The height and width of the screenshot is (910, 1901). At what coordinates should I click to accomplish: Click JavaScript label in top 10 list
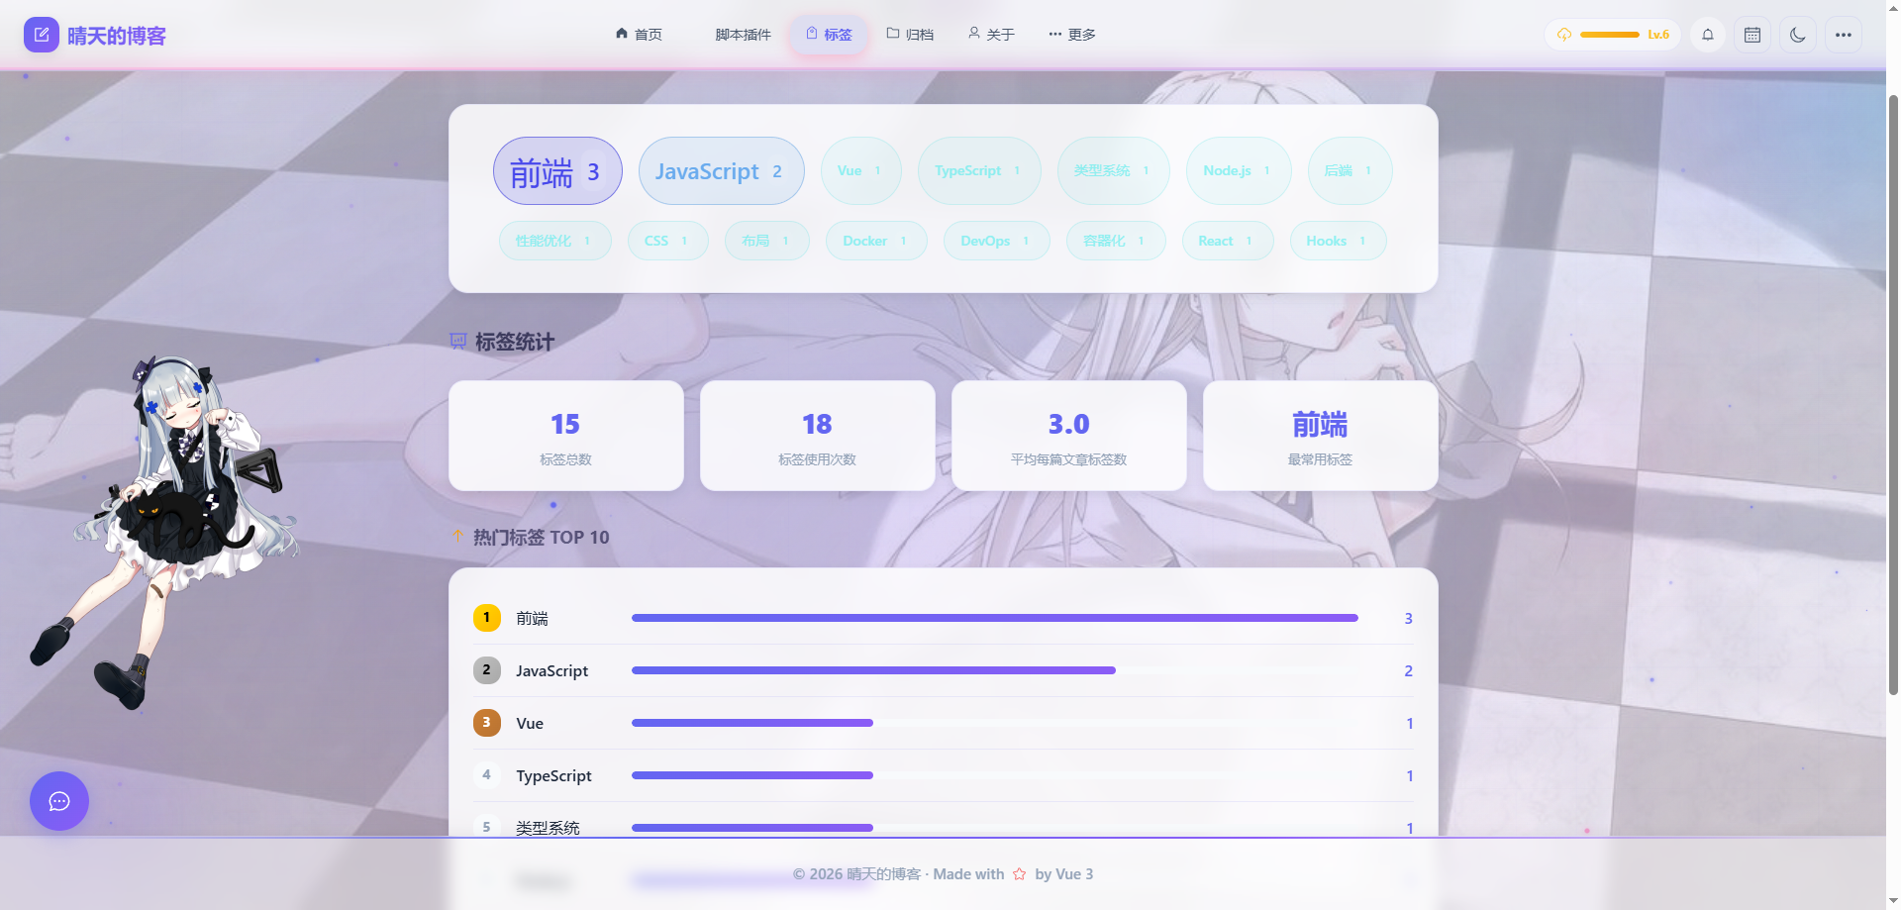click(551, 671)
